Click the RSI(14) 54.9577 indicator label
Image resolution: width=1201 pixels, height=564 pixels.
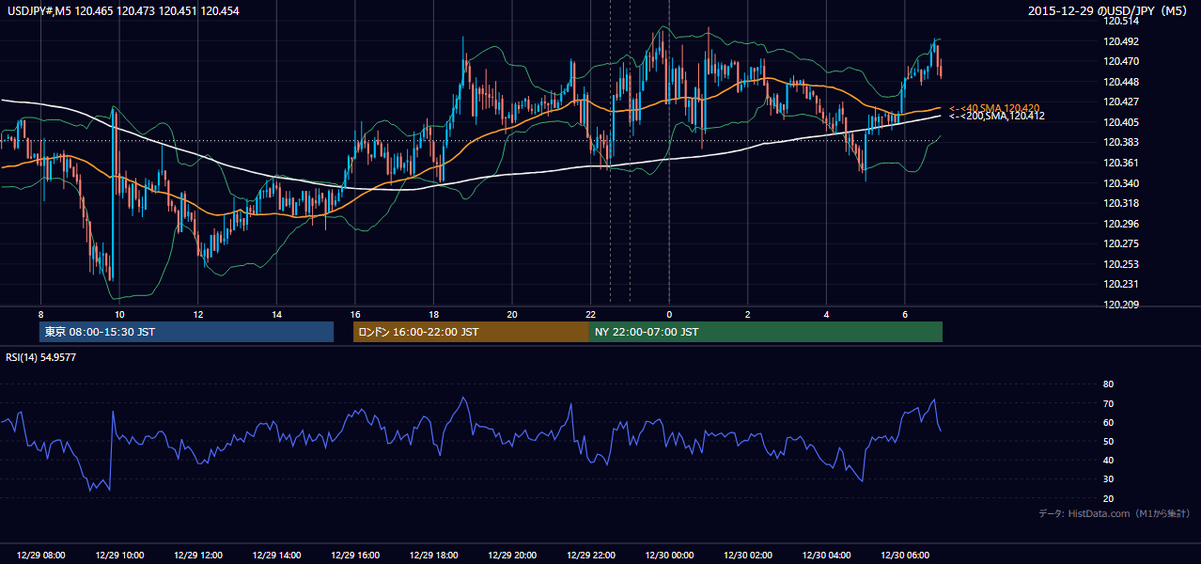41,357
